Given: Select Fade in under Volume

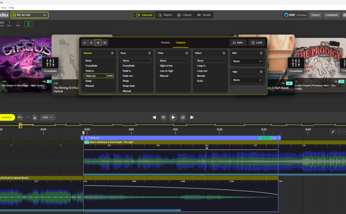Looking at the screenshot, I should point(90,71).
